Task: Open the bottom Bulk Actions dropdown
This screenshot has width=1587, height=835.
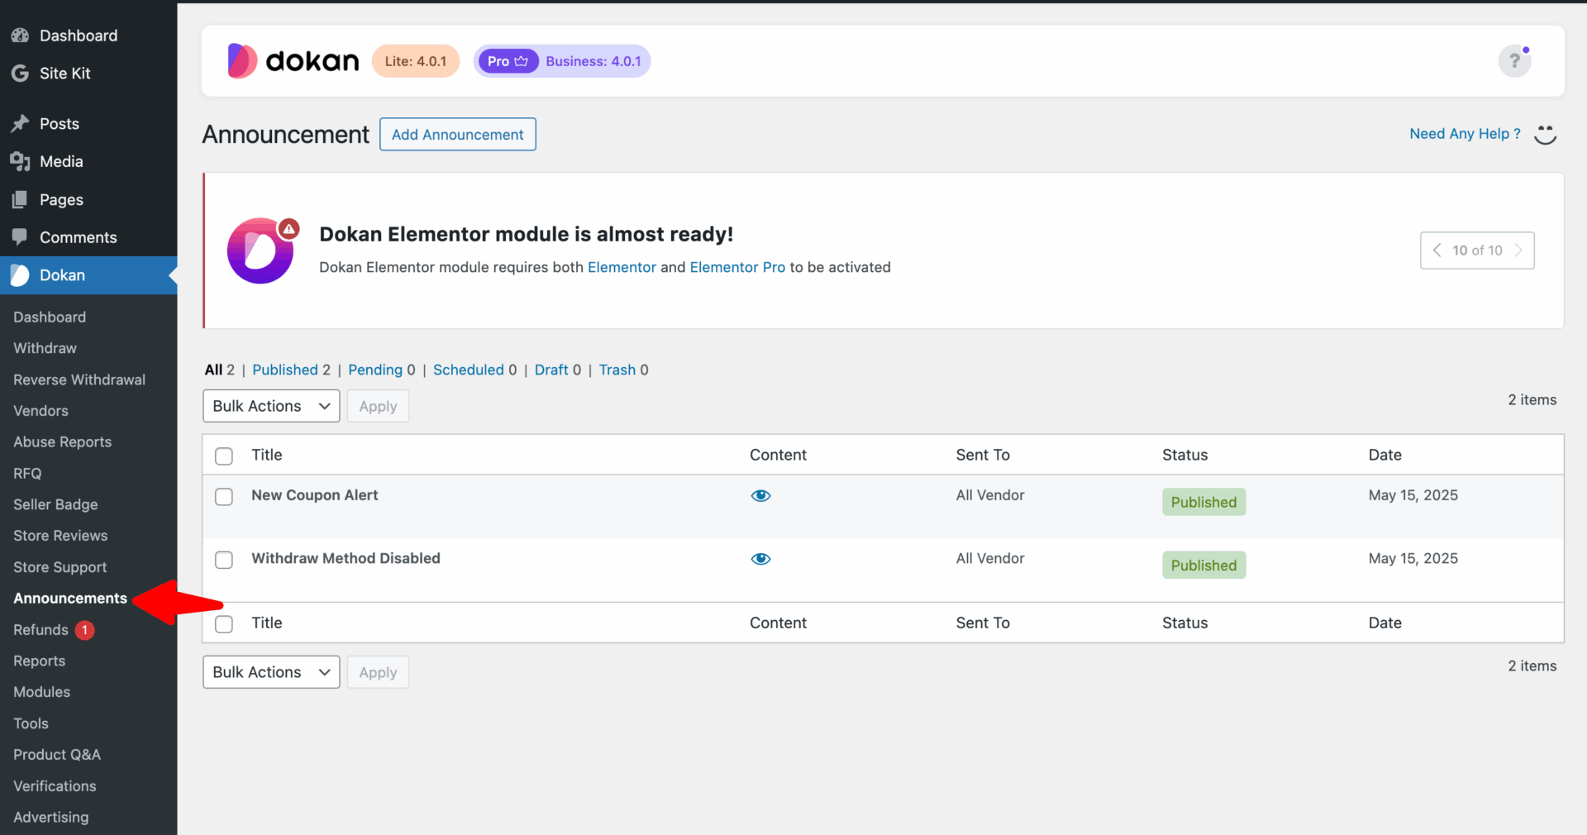Action: (271, 672)
